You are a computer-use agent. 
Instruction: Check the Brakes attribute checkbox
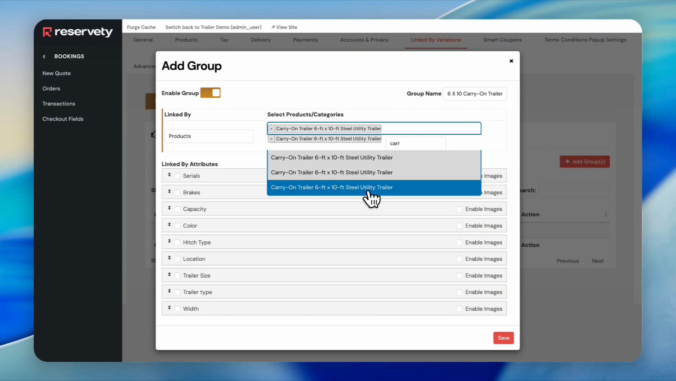click(177, 193)
